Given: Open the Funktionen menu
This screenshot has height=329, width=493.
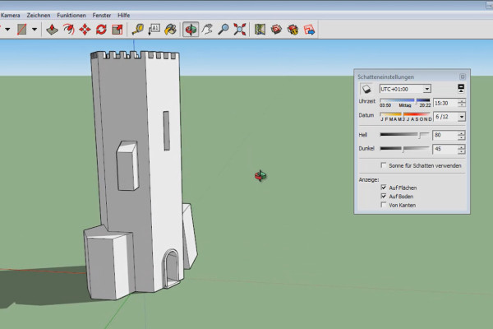Looking at the screenshot, I should pos(71,15).
